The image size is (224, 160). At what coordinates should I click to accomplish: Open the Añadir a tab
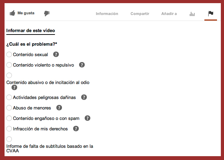tap(169, 14)
